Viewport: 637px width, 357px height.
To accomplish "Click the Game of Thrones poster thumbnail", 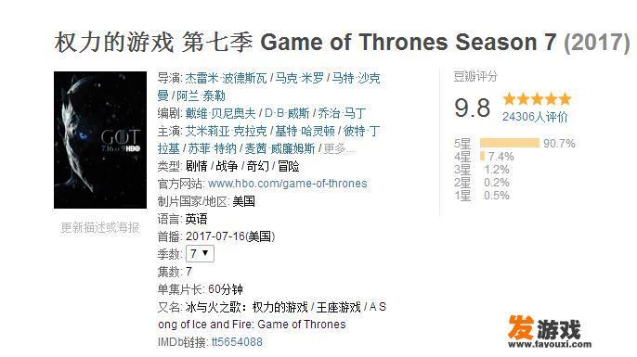I will (x=100, y=140).
